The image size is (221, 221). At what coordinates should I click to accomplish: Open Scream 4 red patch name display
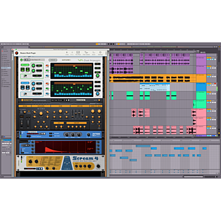(29, 169)
